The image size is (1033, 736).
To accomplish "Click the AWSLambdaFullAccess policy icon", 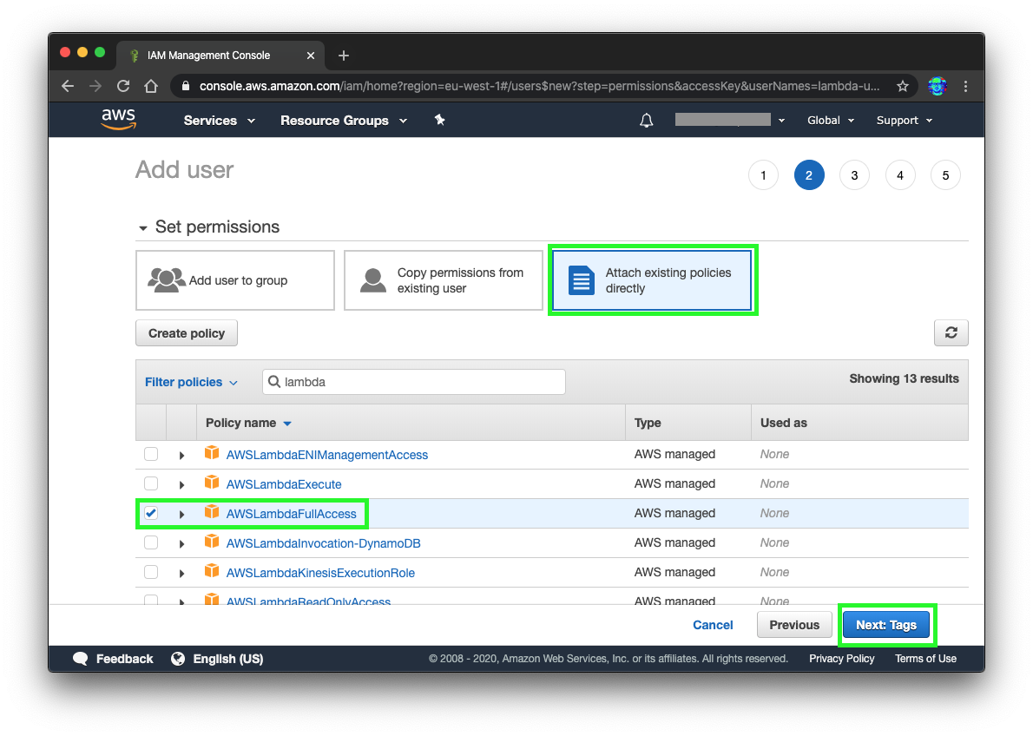I will coord(212,513).
